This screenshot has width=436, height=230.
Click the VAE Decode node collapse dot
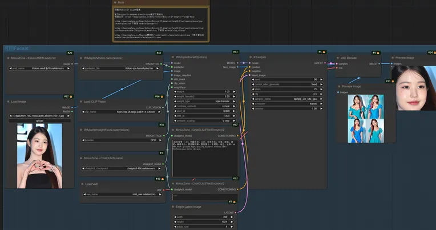click(x=337, y=58)
